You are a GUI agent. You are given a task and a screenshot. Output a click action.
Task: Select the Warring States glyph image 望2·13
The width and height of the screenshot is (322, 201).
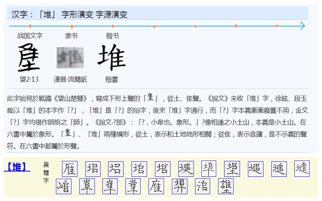(29, 57)
